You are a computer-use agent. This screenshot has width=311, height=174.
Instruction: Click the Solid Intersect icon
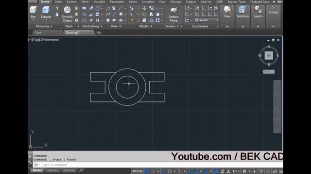[84, 20]
